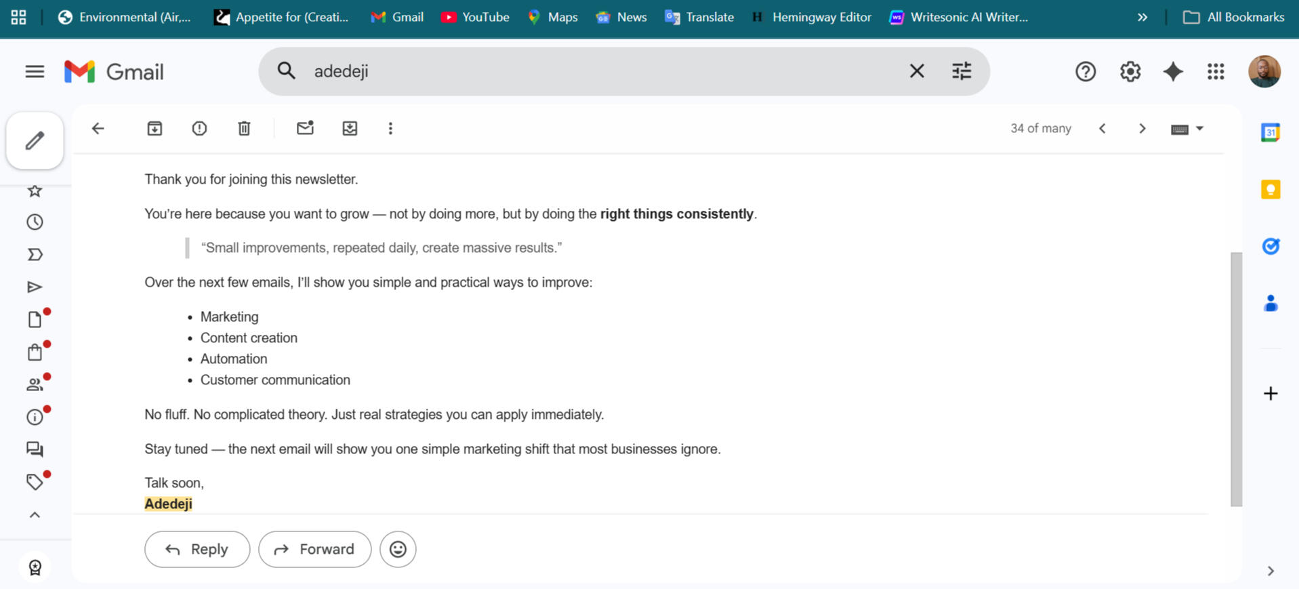Screen dimensions: 1299x589
Task: Click the Reply button
Action: coord(197,549)
